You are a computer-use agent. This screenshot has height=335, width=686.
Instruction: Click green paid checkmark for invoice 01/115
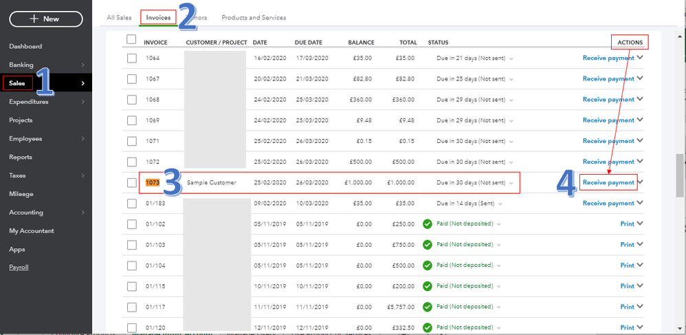(x=428, y=286)
